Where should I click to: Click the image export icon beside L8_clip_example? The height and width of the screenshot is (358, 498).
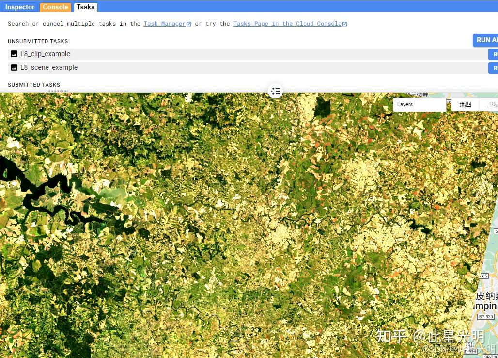pyautogui.click(x=14, y=54)
